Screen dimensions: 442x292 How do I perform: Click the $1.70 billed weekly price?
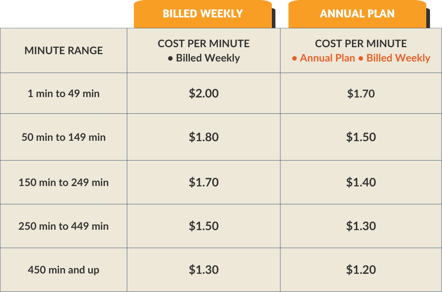[203, 183]
